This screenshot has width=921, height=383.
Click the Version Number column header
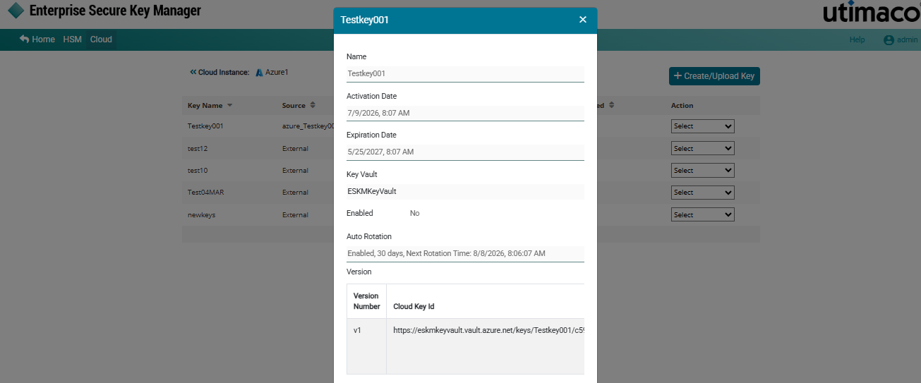[x=366, y=301]
